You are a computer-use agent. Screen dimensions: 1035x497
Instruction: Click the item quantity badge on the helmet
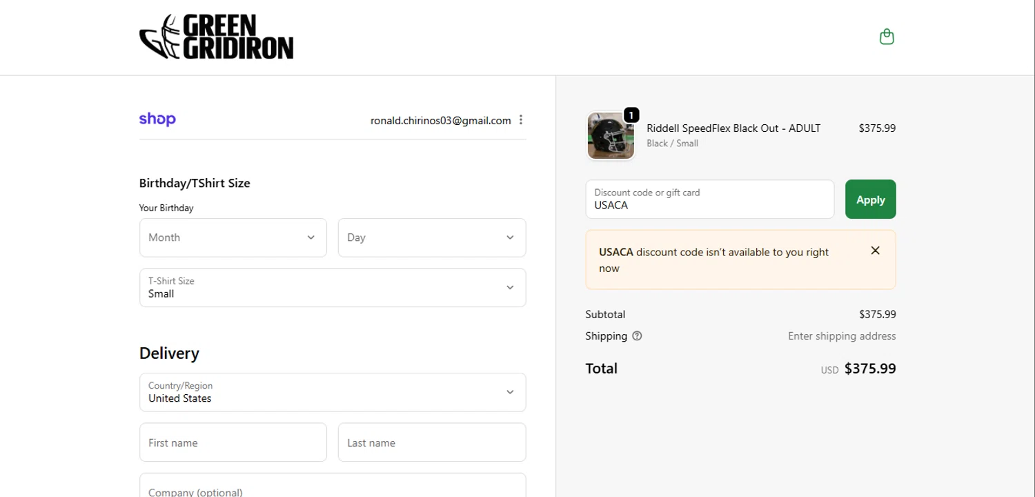[631, 115]
